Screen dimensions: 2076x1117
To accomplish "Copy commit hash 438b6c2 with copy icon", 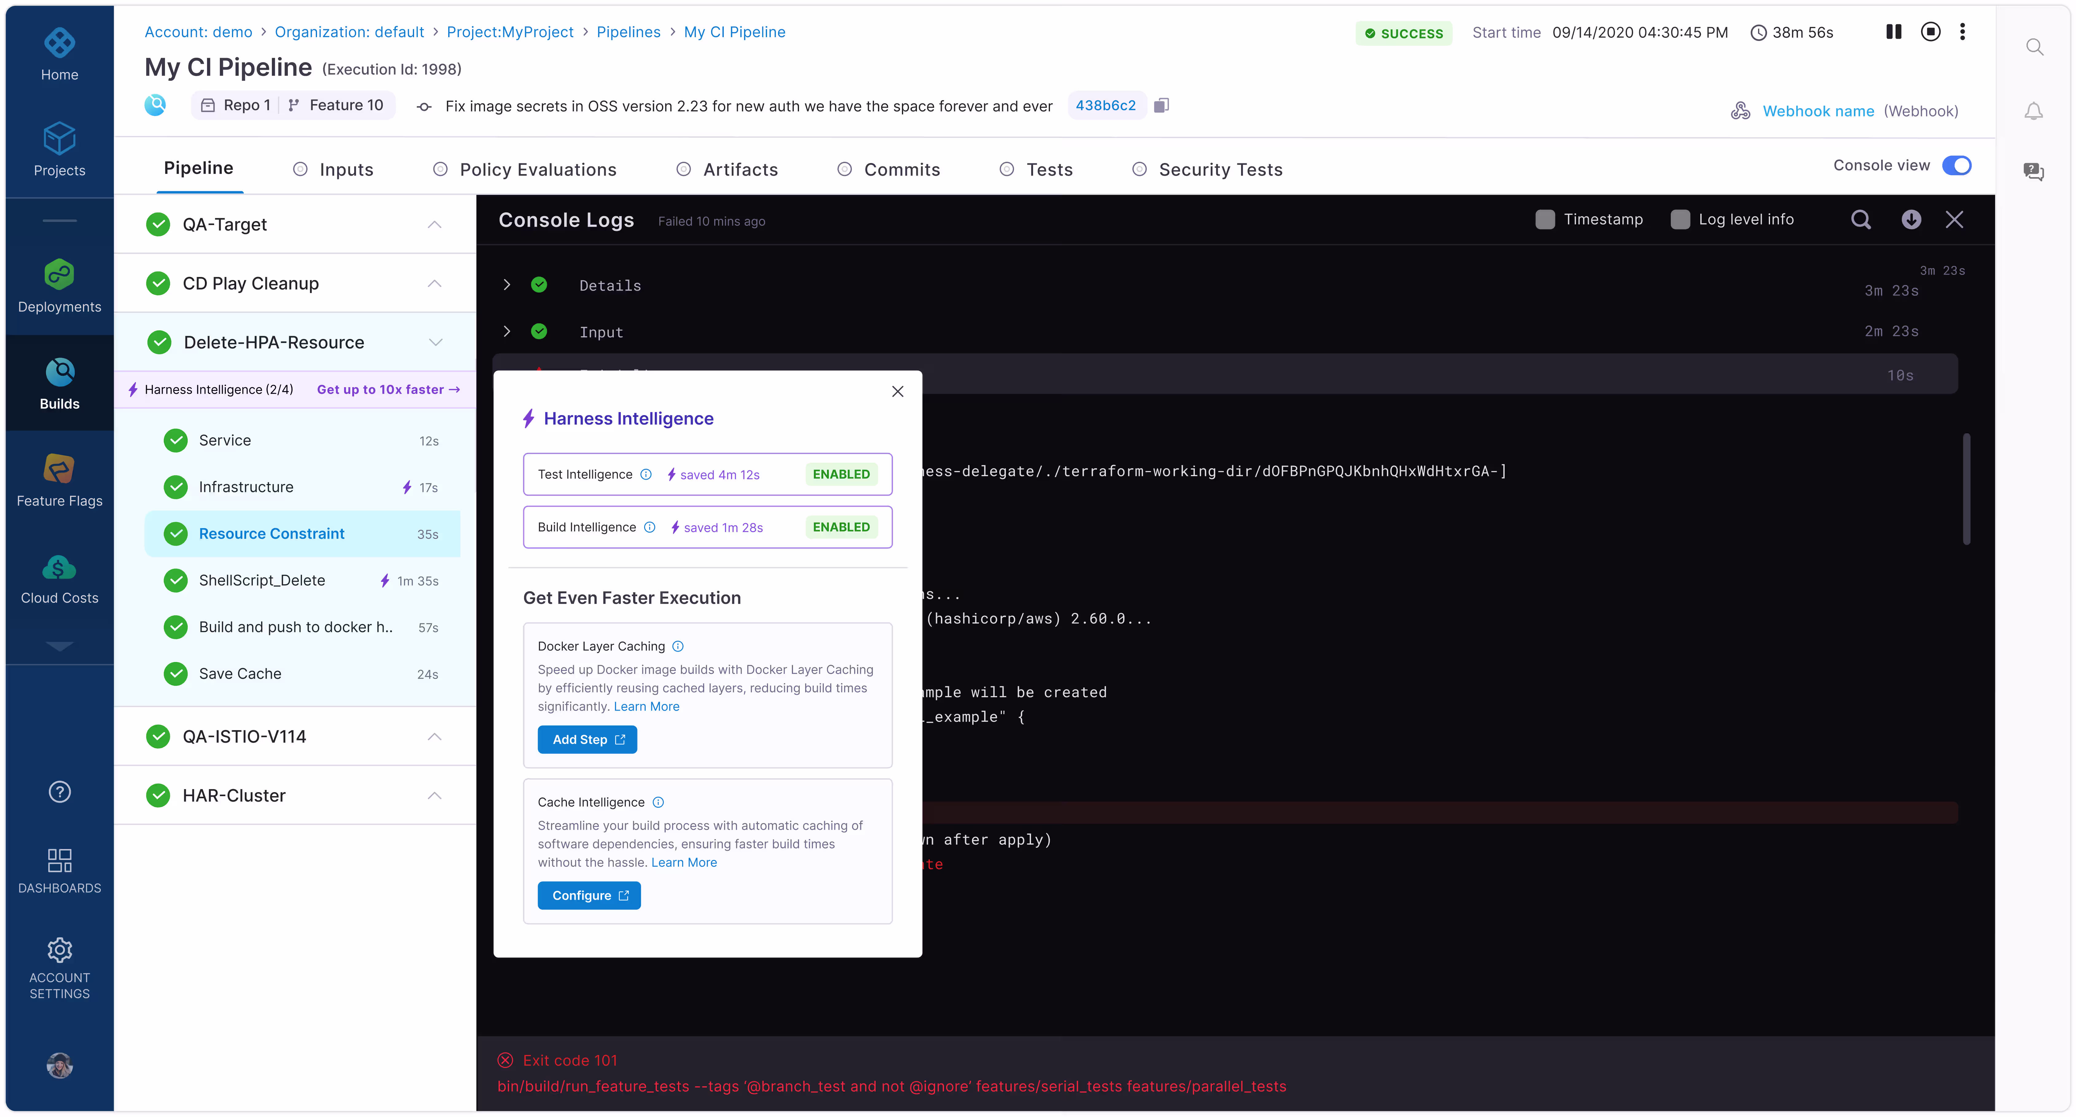I will [x=1161, y=106].
